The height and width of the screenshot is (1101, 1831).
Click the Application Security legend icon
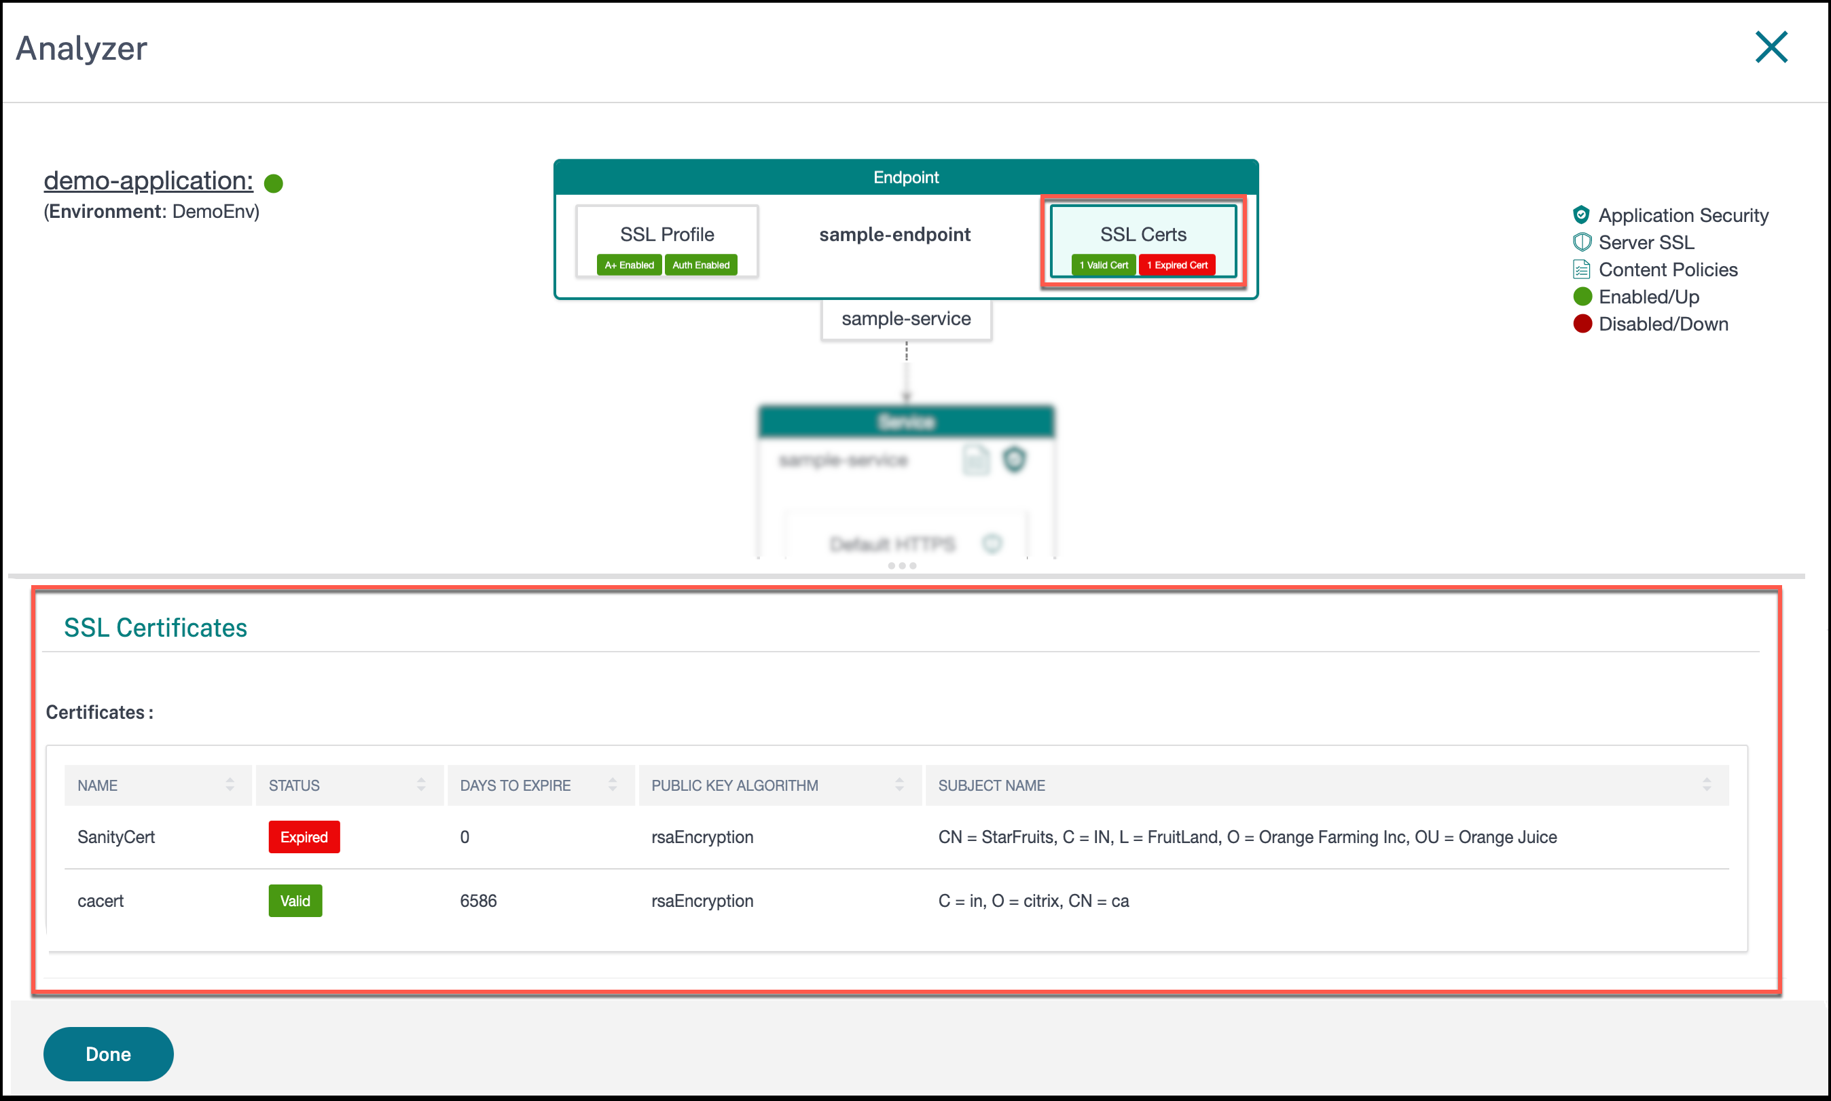pyautogui.click(x=1581, y=215)
